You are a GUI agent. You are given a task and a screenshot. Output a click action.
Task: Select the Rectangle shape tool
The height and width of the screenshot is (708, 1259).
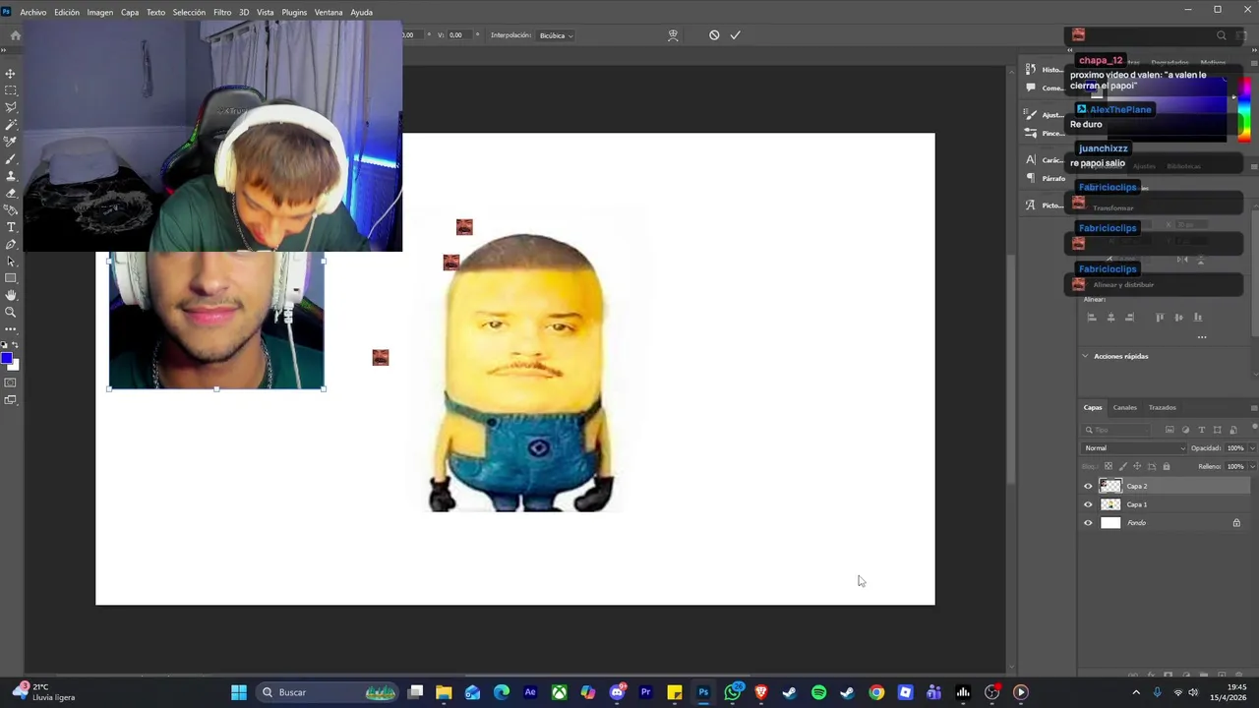tap(11, 278)
